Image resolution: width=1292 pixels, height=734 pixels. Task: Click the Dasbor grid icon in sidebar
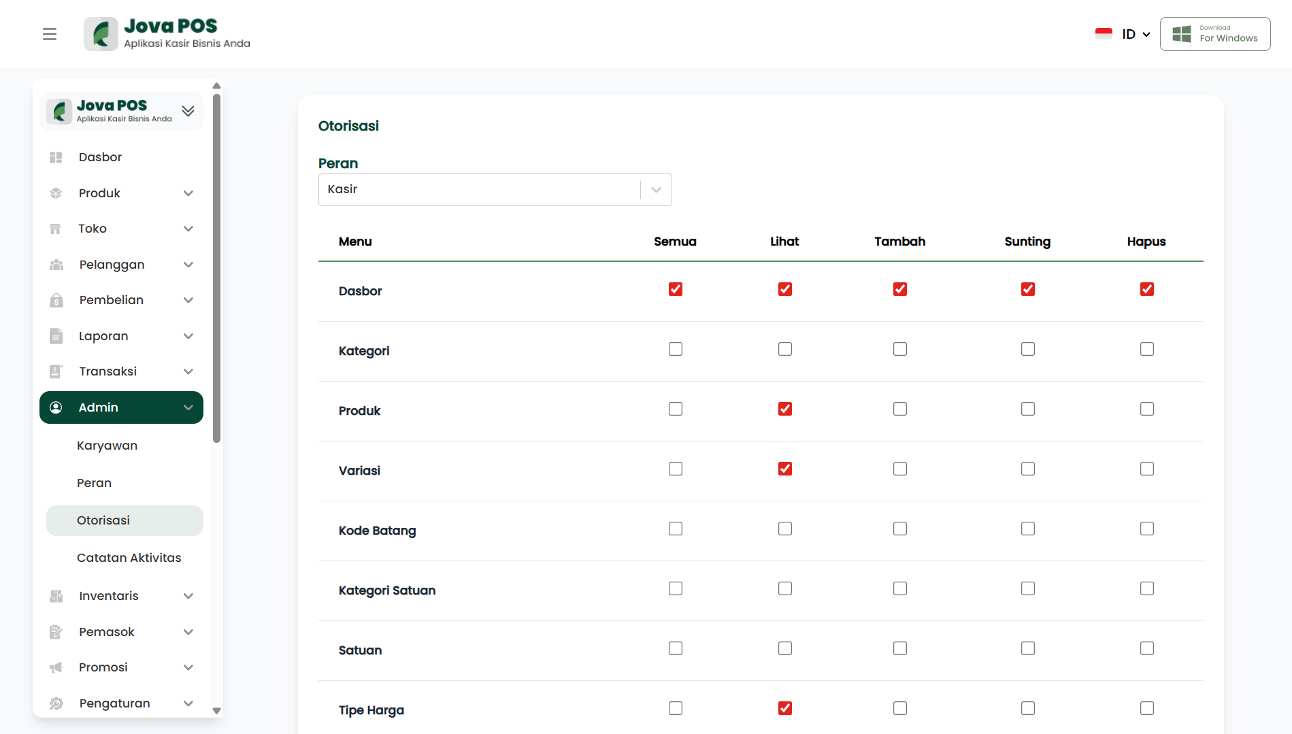pos(56,157)
